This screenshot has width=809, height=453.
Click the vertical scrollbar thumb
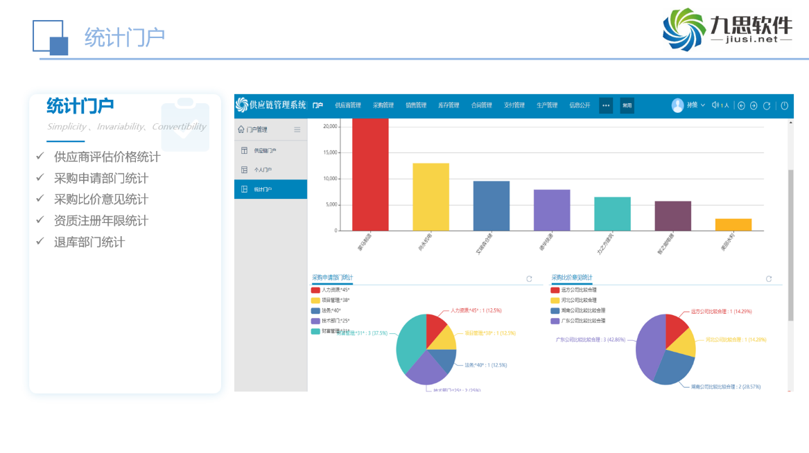(790, 245)
